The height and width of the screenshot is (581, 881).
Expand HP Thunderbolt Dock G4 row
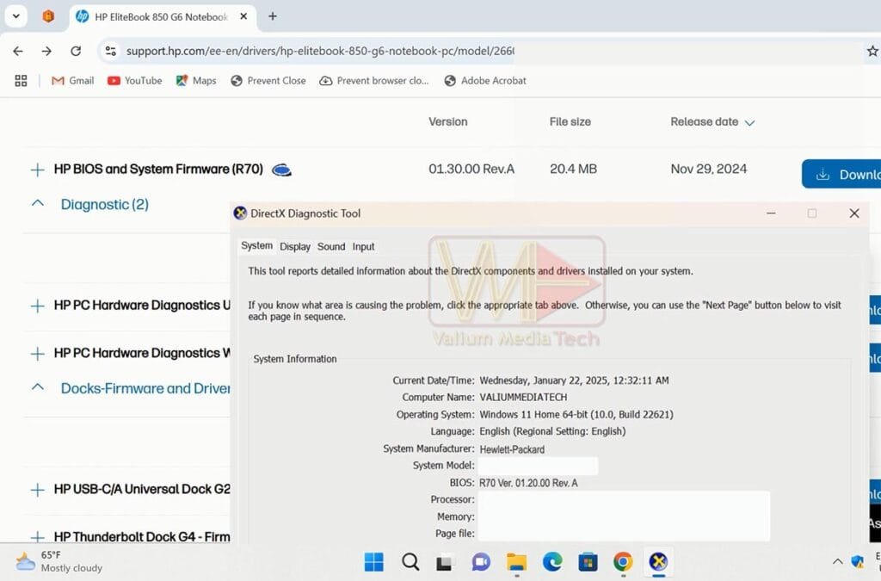37,536
